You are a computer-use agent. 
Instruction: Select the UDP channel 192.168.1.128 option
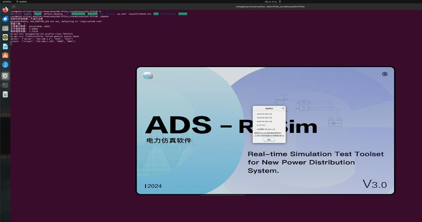(x=265, y=129)
